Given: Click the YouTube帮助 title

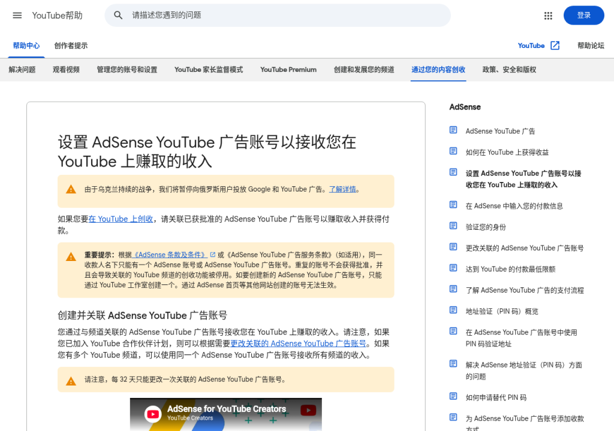Looking at the screenshot, I should 57,15.
